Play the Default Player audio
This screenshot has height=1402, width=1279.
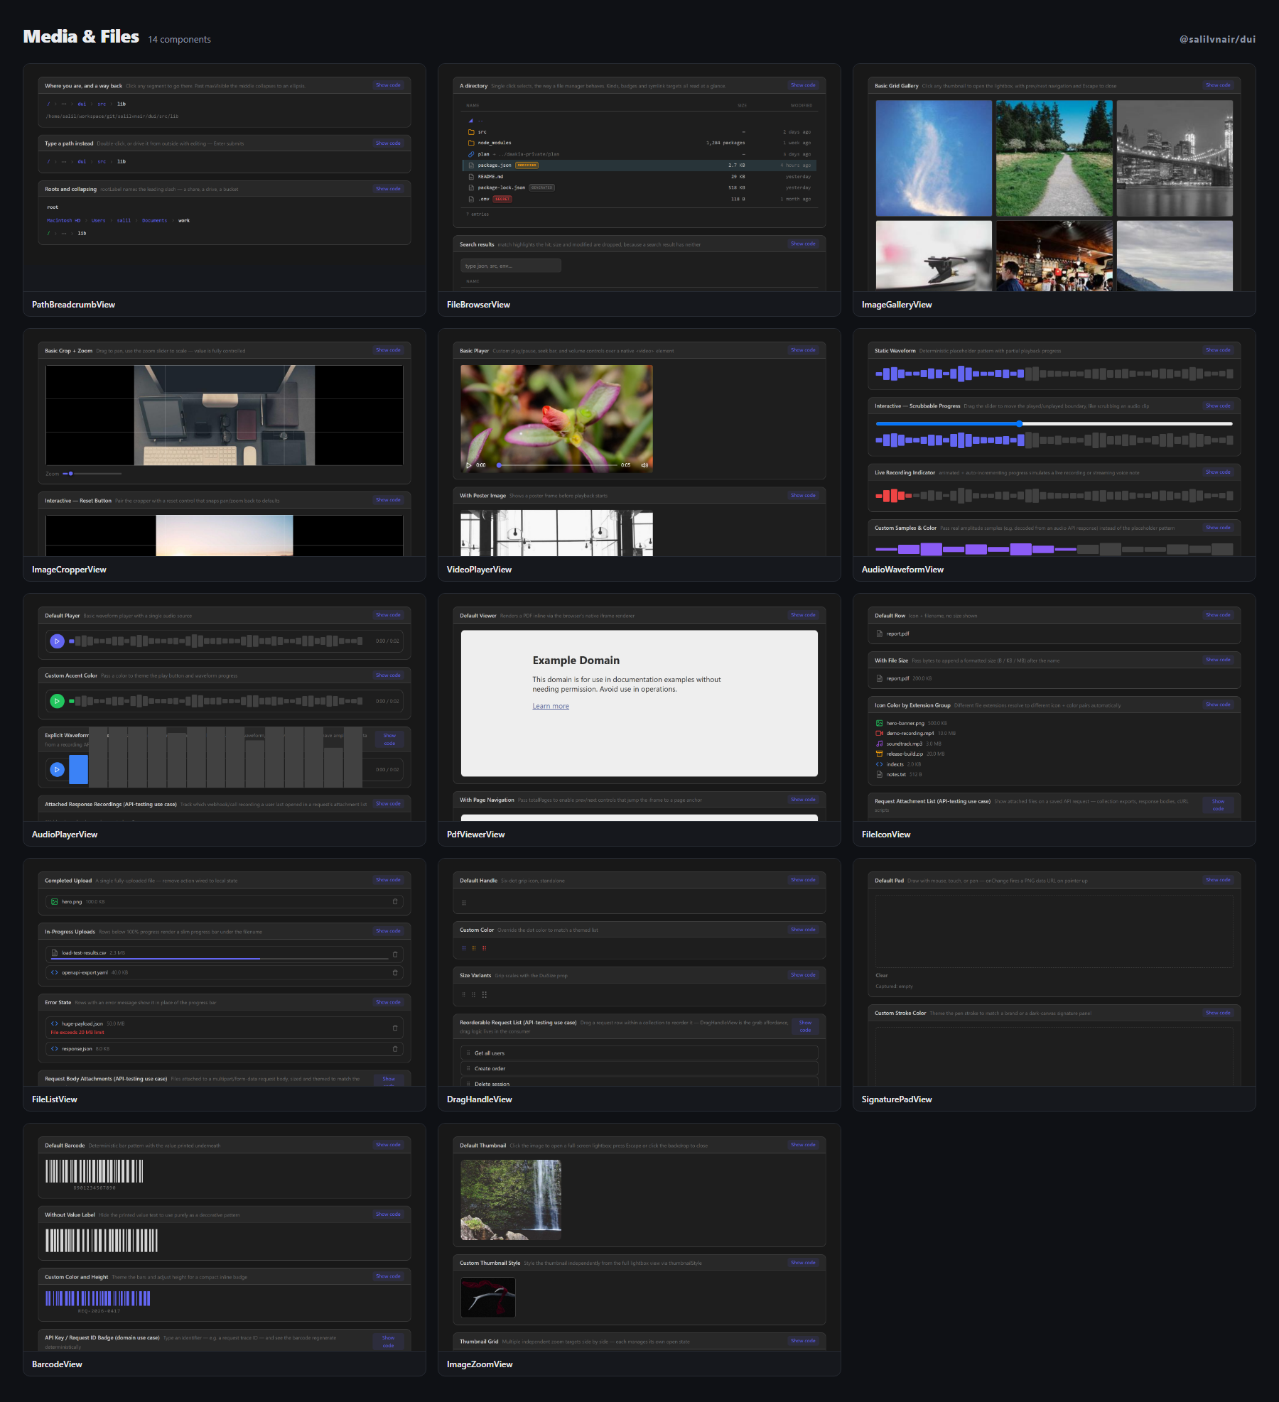click(x=57, y=641)
